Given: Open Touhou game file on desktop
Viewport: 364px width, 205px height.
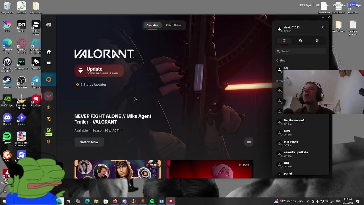Looking at the screenshot, I should [x=353, y=28].
